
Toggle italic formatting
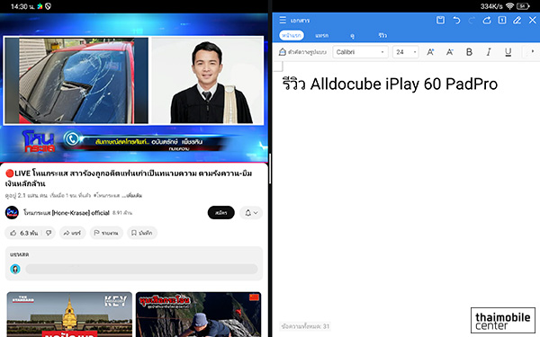[x=489, y=52]
